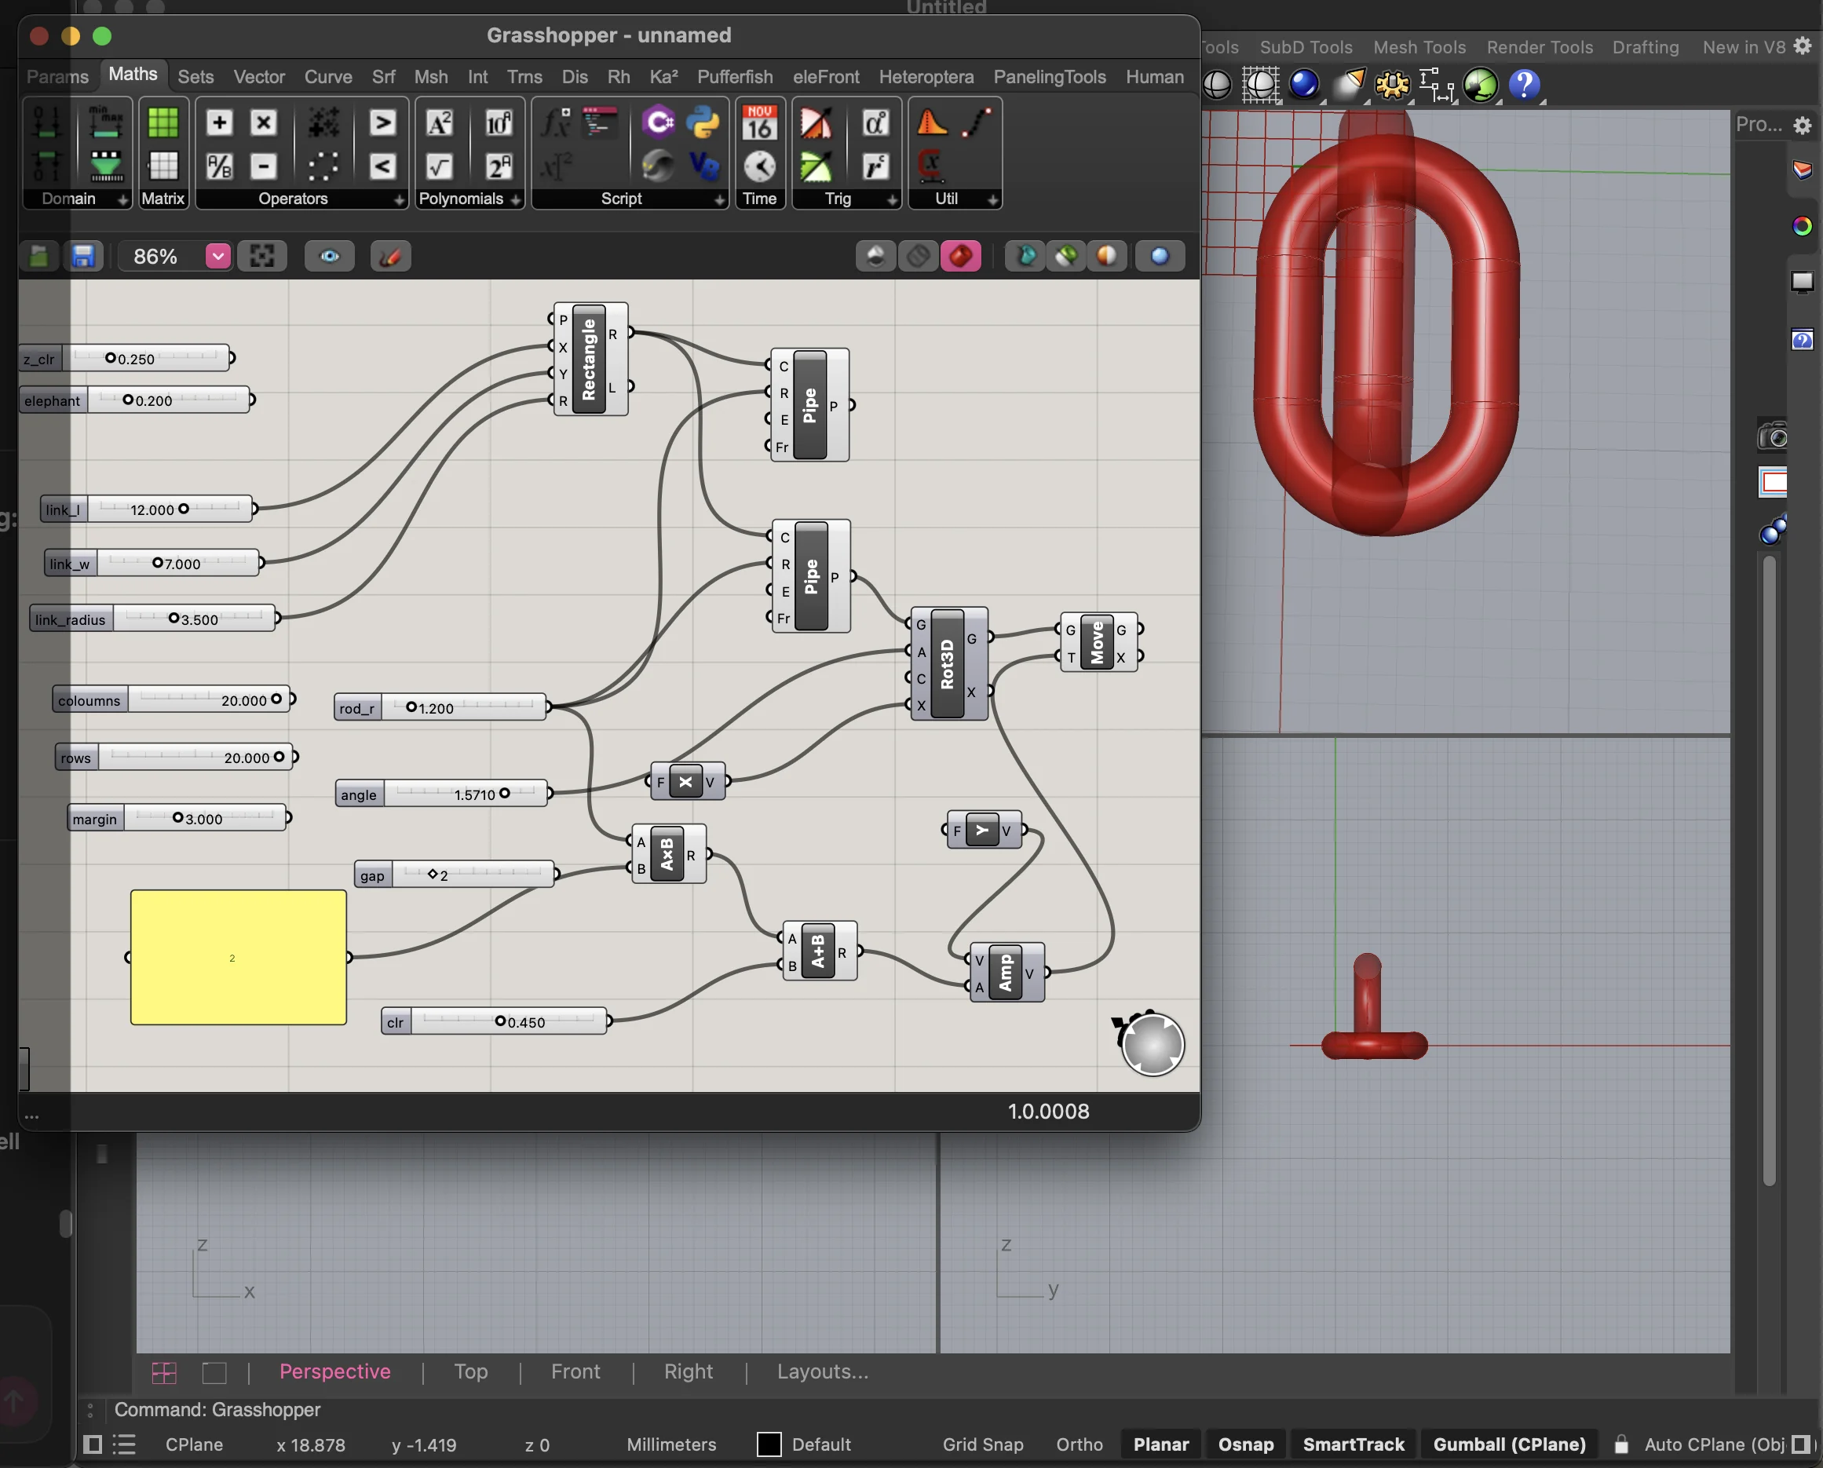Switch to the Top viewport tab
The image size is (1823, 1468).
(x=470, y=1371)
